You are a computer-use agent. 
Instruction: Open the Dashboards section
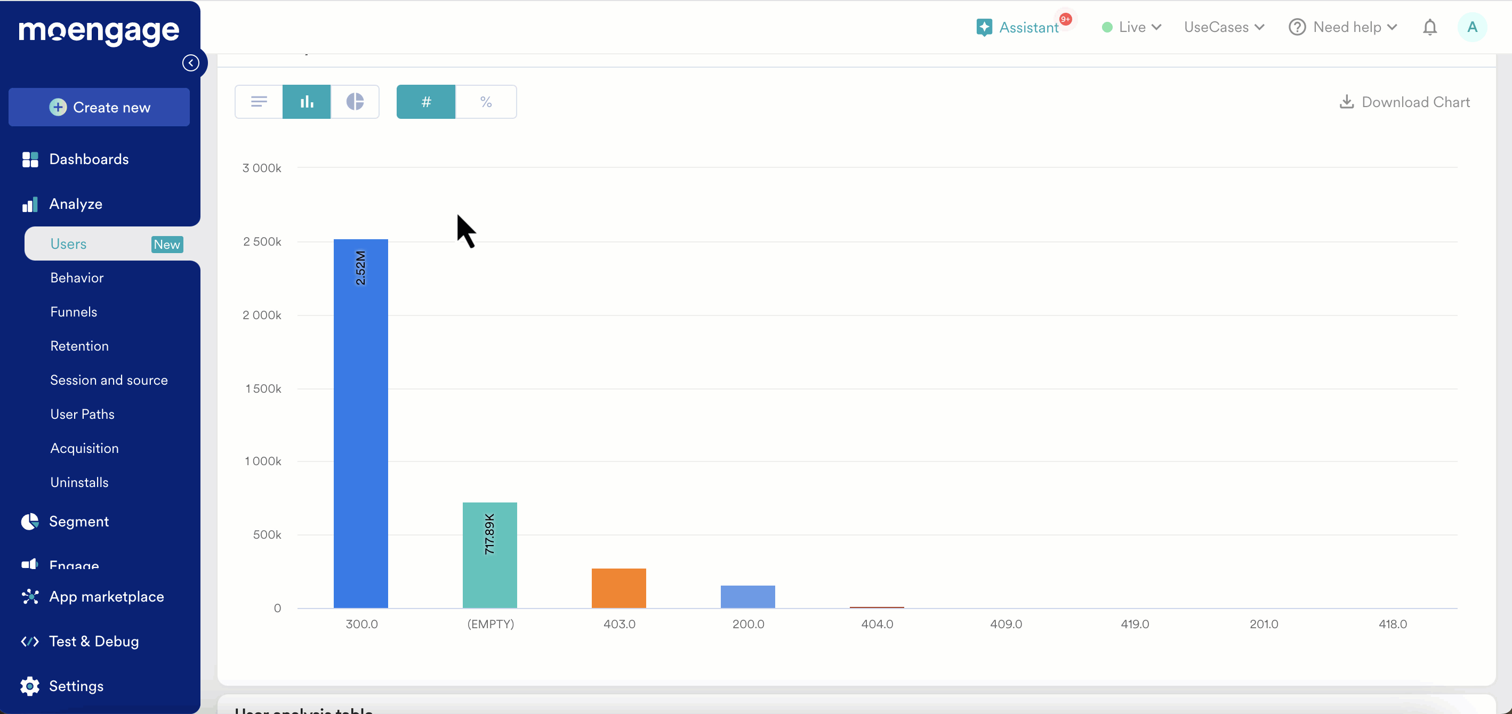[89, 159]
